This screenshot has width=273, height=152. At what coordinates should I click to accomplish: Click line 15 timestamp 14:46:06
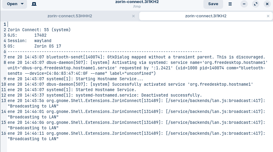point(34,123)
